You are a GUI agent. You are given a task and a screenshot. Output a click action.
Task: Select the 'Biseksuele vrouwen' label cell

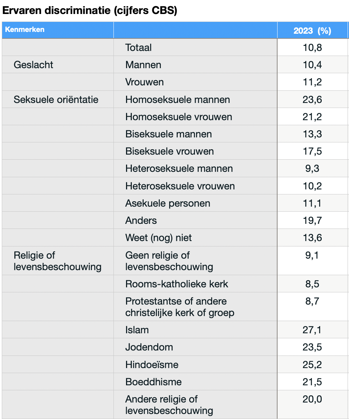[169, 151]
